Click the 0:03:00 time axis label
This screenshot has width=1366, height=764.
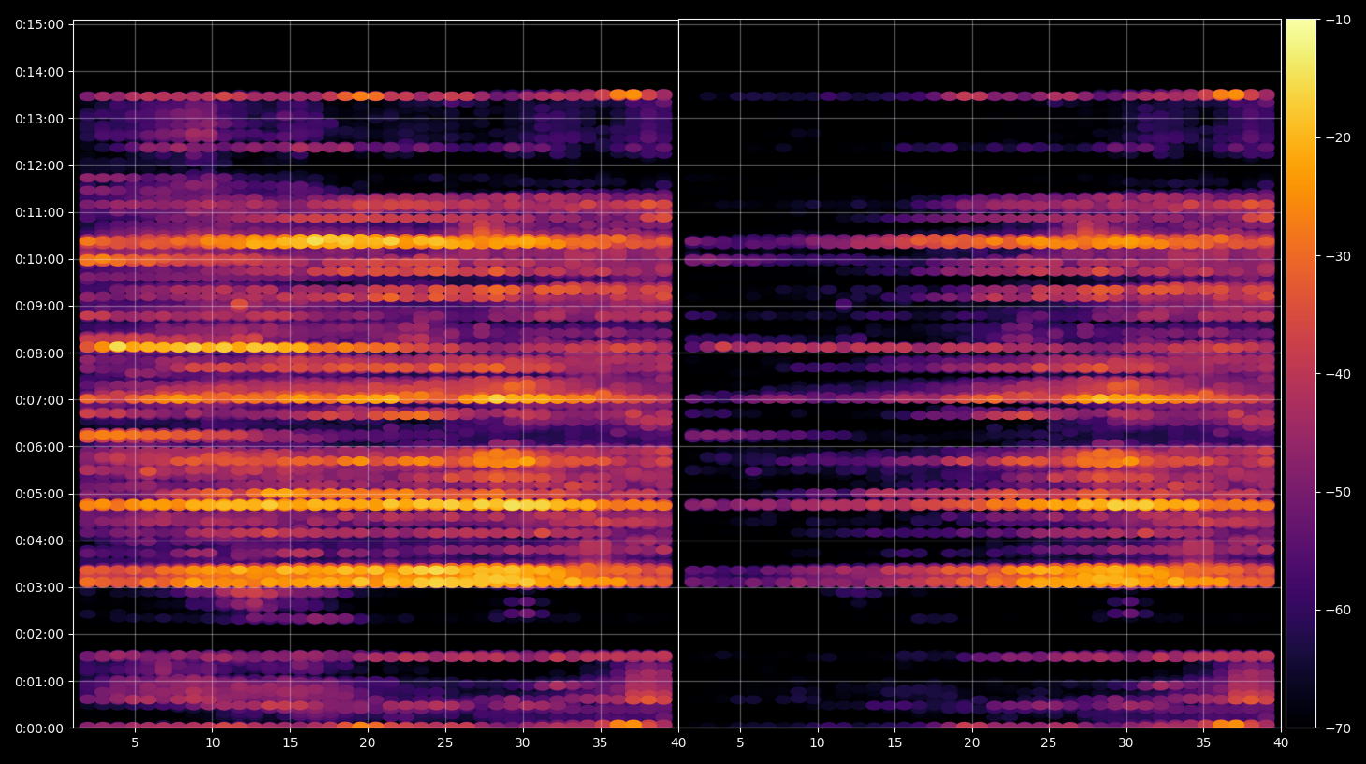click(x=39, y=587)
